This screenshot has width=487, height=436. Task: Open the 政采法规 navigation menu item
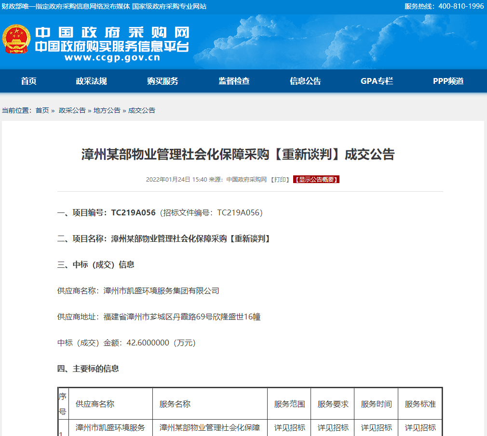tap(91, 81)
